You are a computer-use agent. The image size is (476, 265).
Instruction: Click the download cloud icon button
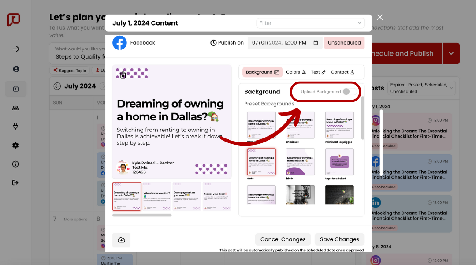pyautogui.click(x=122, y=240)
